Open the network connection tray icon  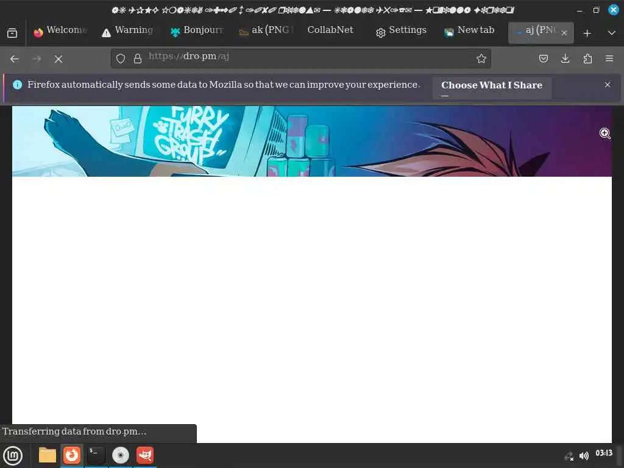coord(569,456)
